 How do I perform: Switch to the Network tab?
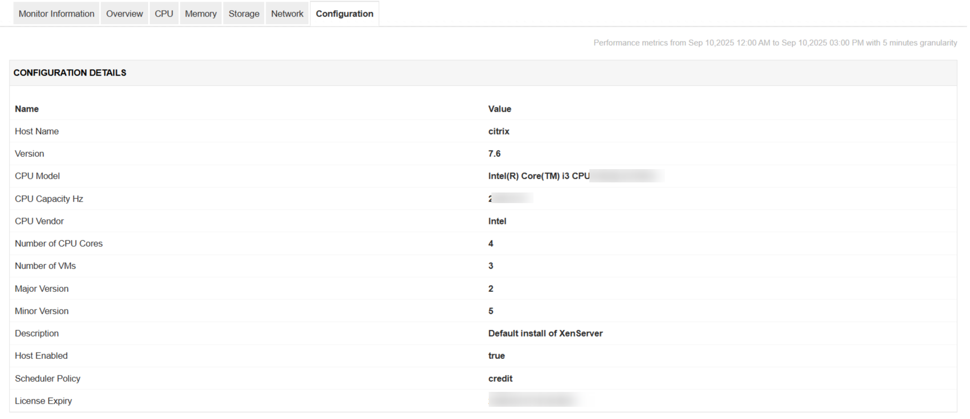tap(287, 14)
